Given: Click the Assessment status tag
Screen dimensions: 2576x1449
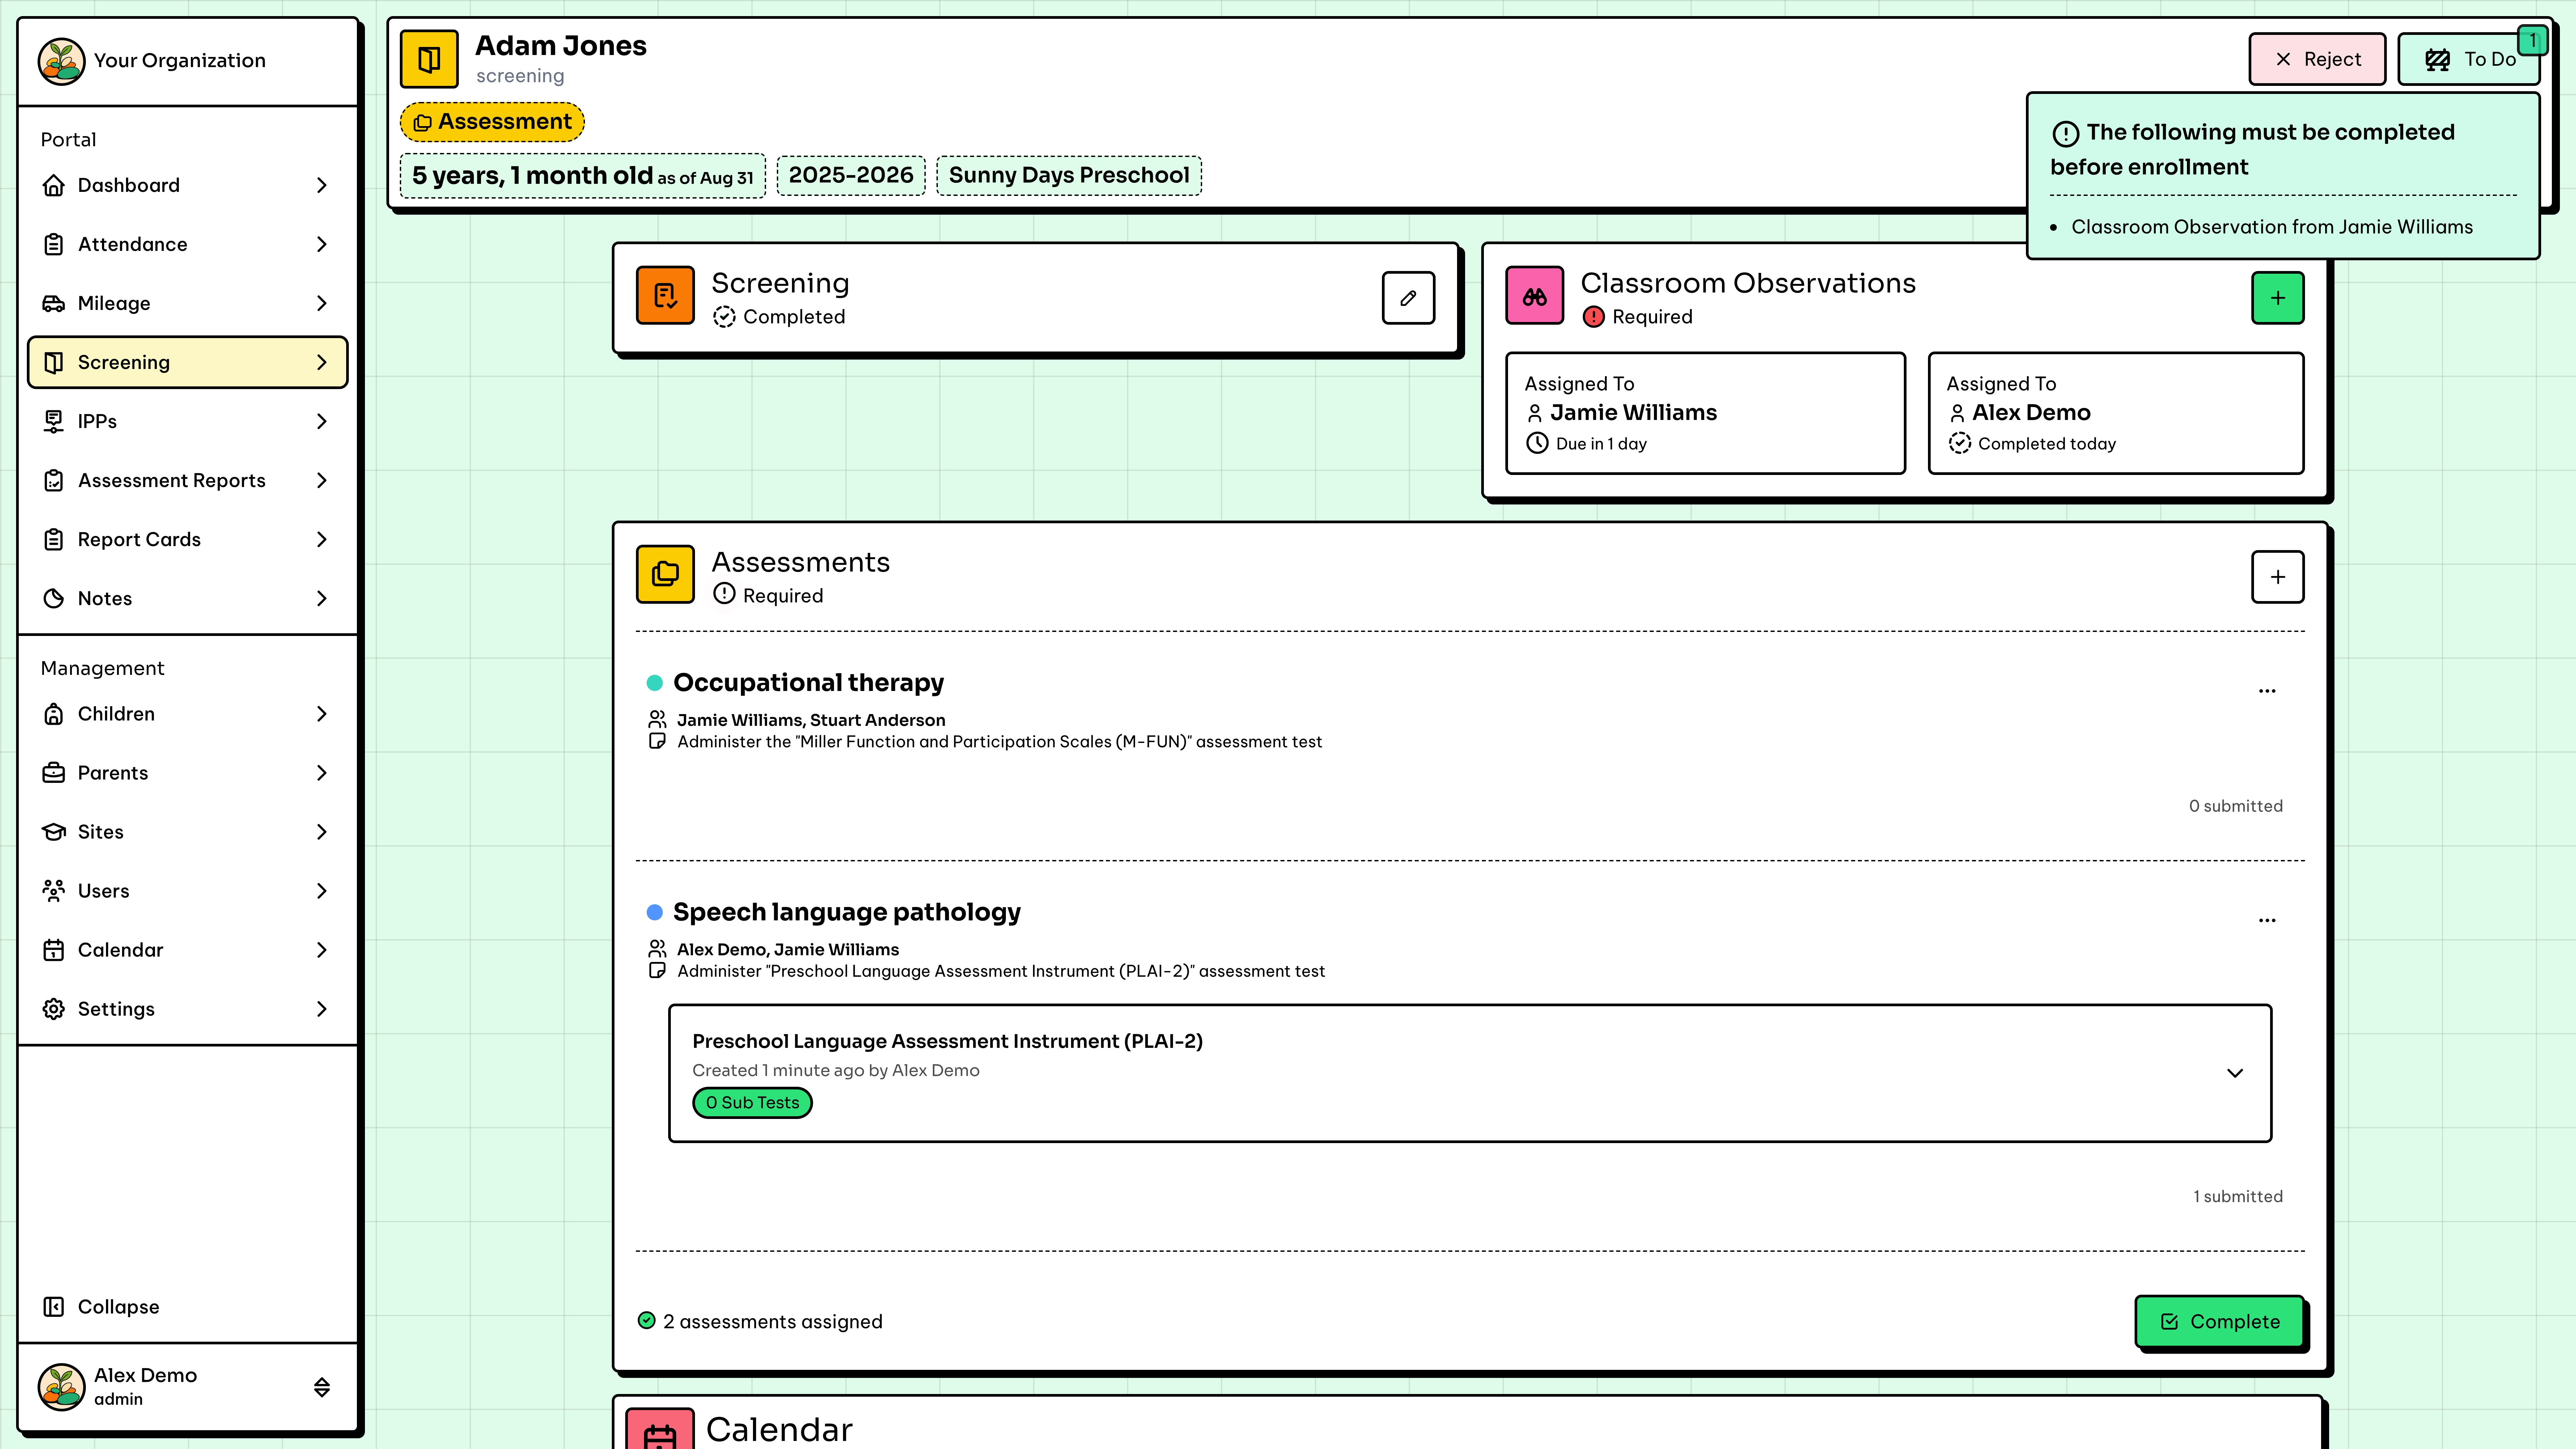Looking at the screenshot, I should tap(492, 122).
